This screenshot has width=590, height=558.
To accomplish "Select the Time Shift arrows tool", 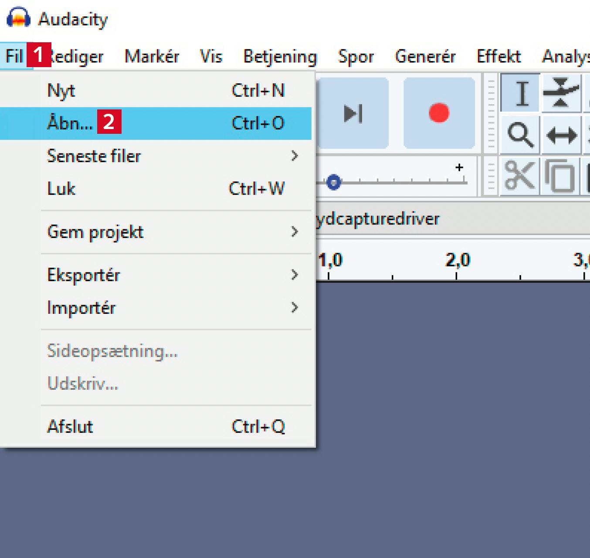I will [x=561, y=136].
